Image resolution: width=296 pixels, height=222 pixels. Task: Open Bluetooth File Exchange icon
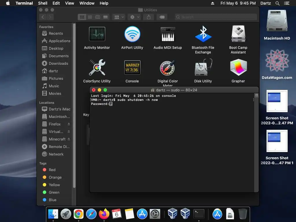pyautogui.click(x=203, y=34)
